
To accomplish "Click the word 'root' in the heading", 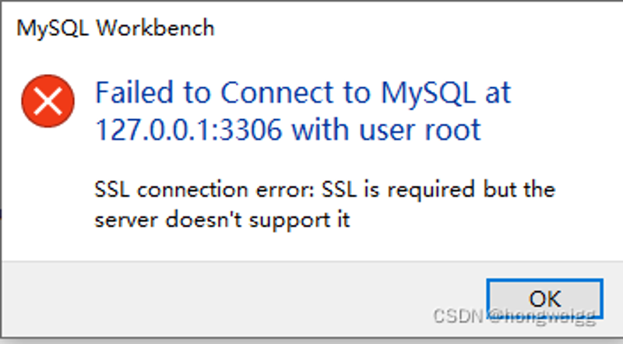I will (453, 129).
